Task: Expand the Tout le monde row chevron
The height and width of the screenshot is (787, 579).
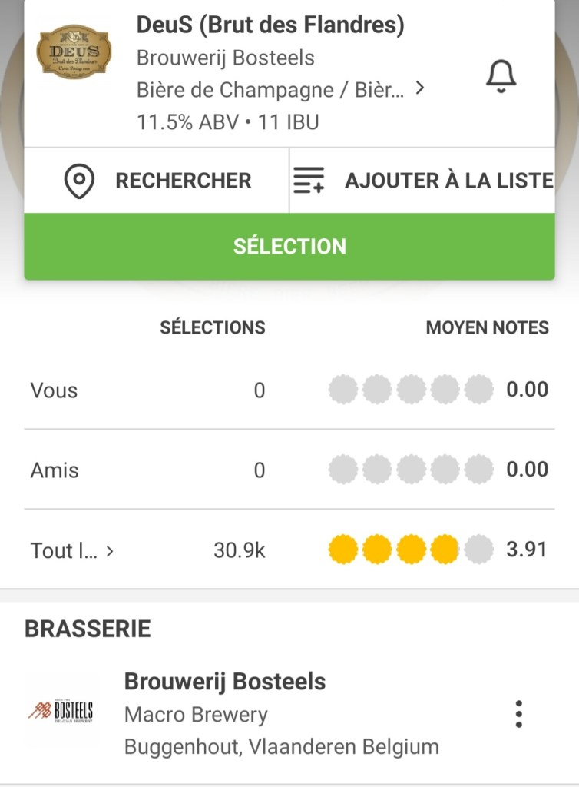Action: click(x=110, y=550)
